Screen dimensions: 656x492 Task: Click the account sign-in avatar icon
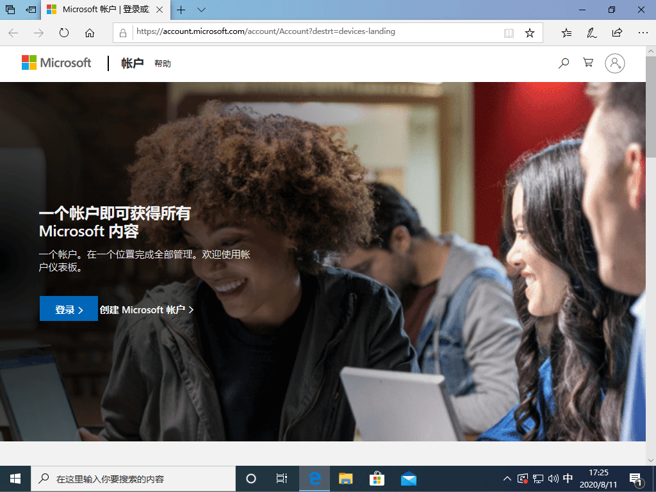tap(614, 63)
